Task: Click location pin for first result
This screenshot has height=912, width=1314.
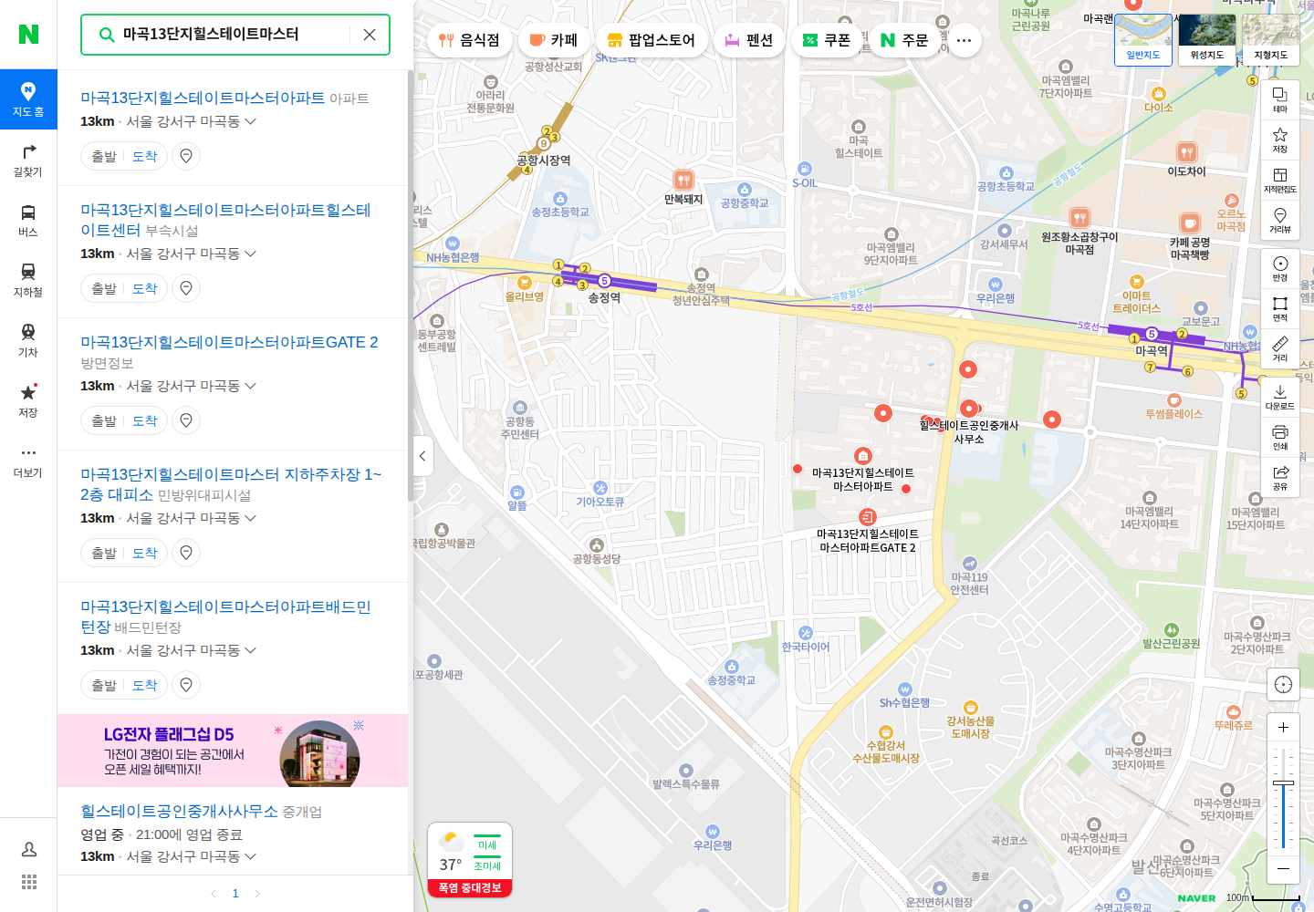Action: 186,156
